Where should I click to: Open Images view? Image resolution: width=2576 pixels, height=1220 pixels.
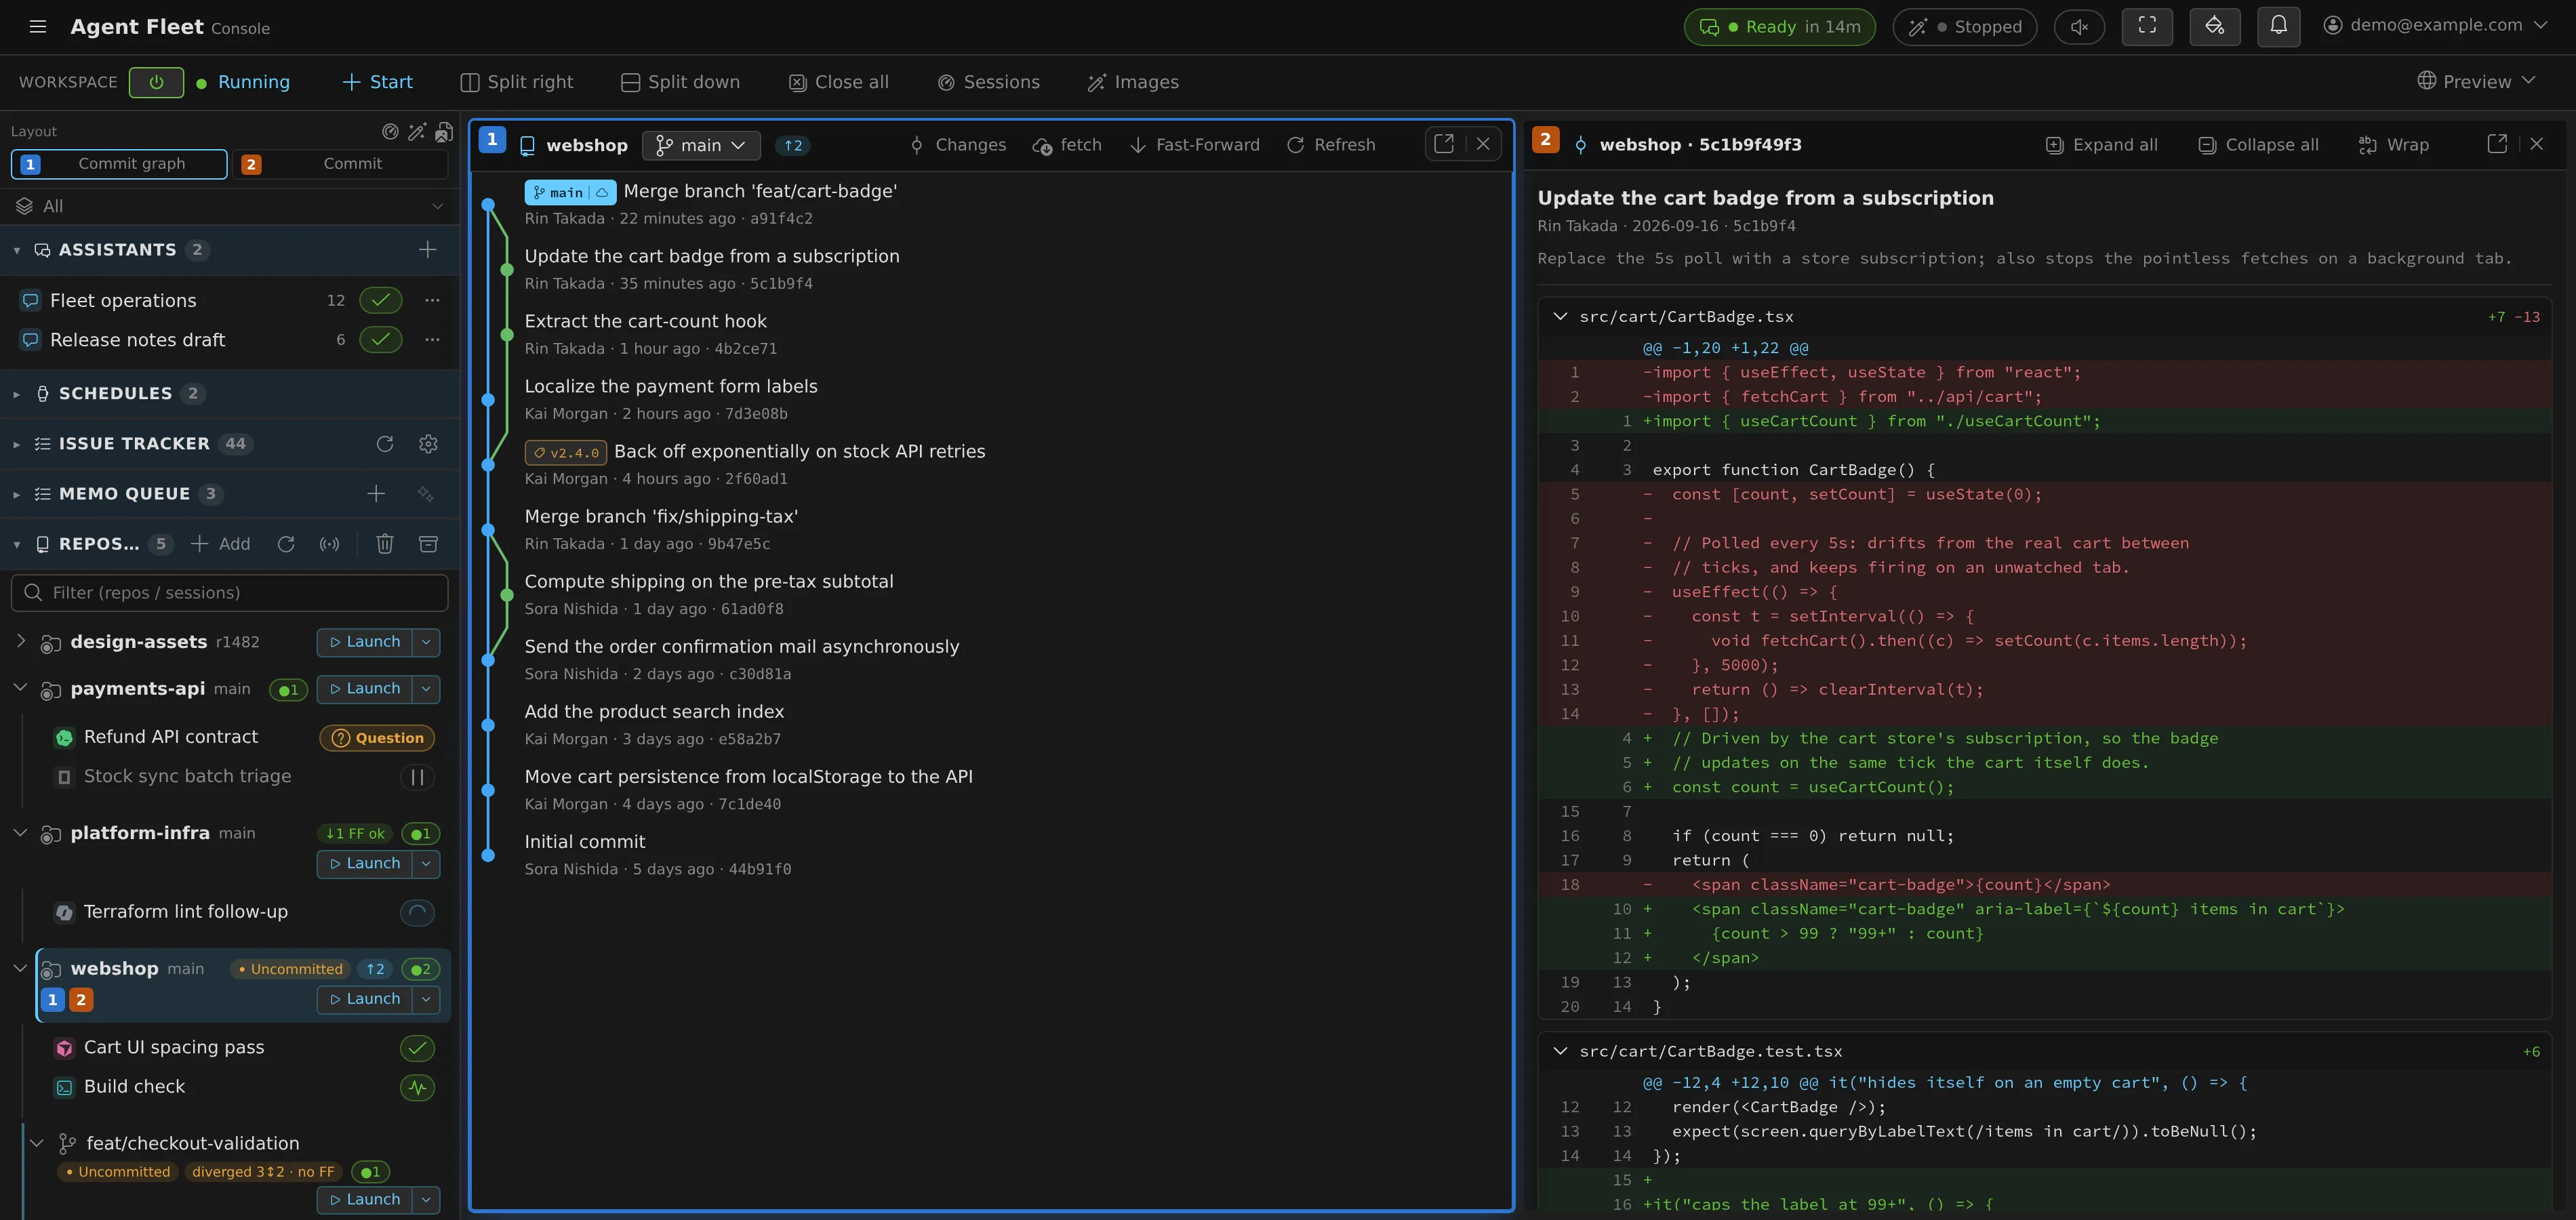[1133, 82]
